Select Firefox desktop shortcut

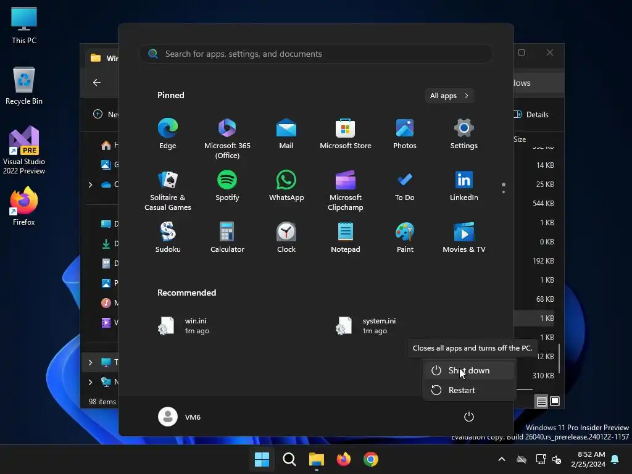coord(24,206)
